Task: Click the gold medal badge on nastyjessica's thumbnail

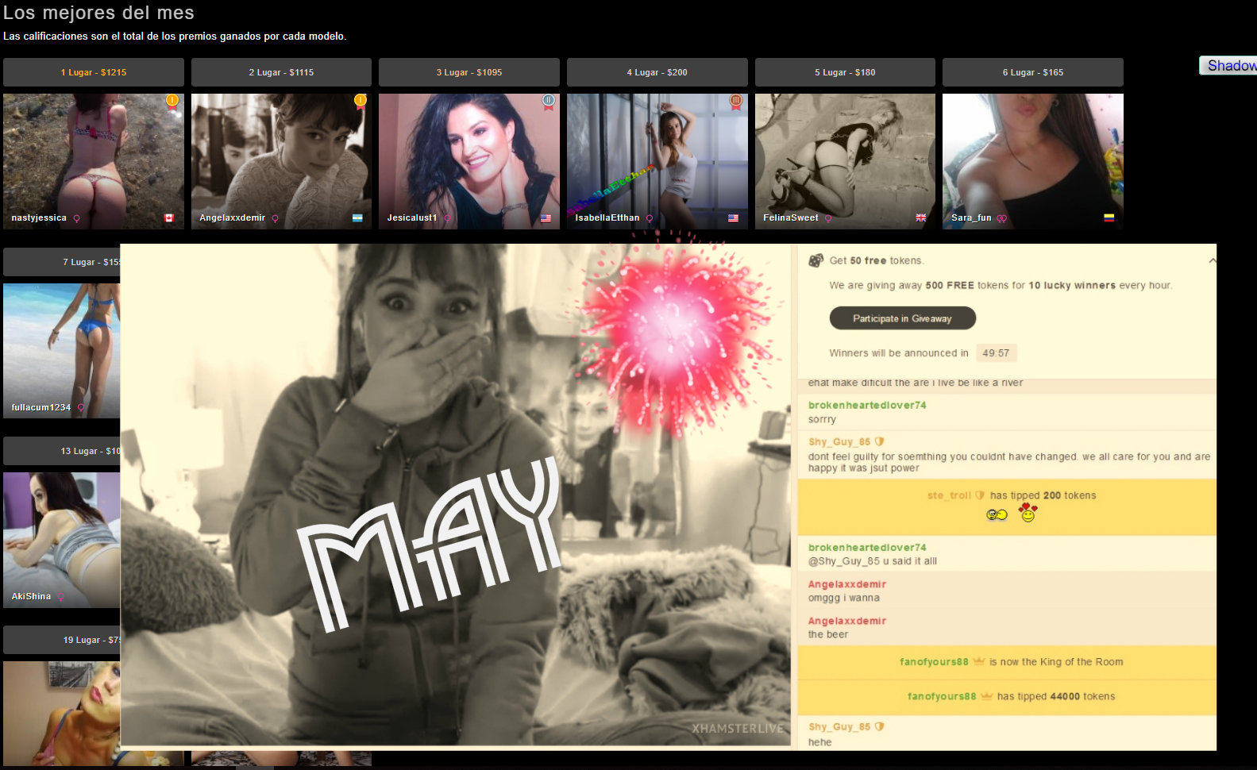Action: pos(172,101)
